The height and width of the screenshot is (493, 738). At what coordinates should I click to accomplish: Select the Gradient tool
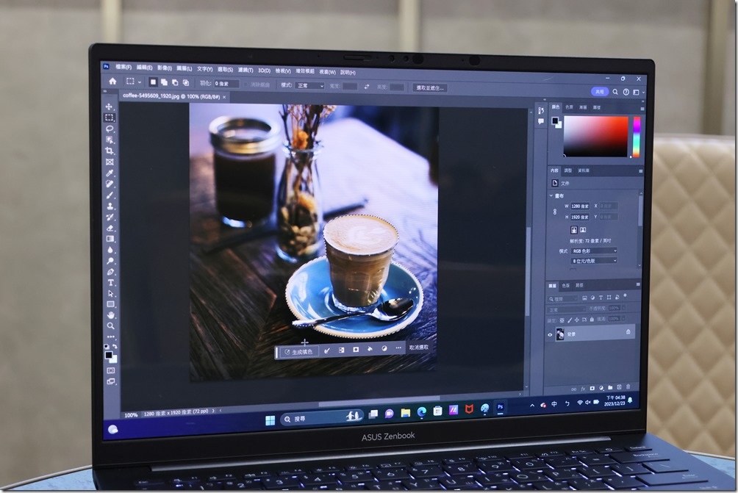(x=110, y=239)
